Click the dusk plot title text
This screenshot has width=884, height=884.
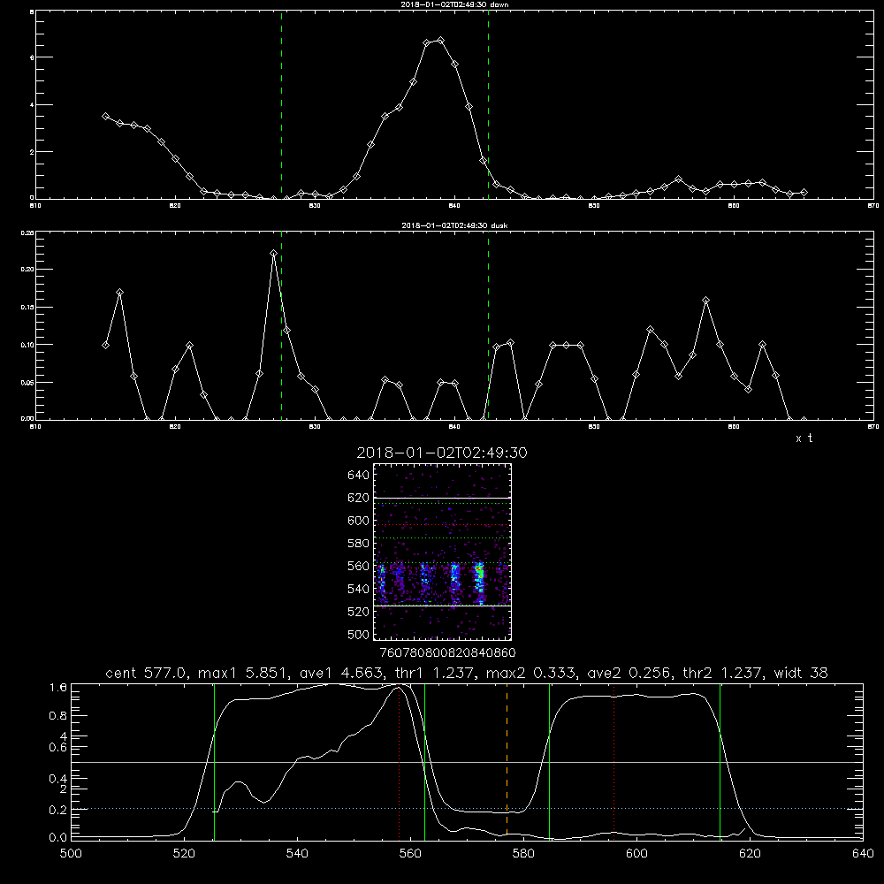pyautogui.click(x=454, y=225)
